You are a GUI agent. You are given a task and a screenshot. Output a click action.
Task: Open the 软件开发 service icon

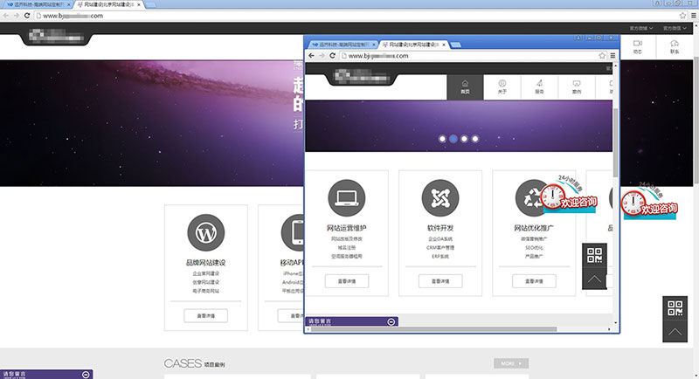coord(440,198)
